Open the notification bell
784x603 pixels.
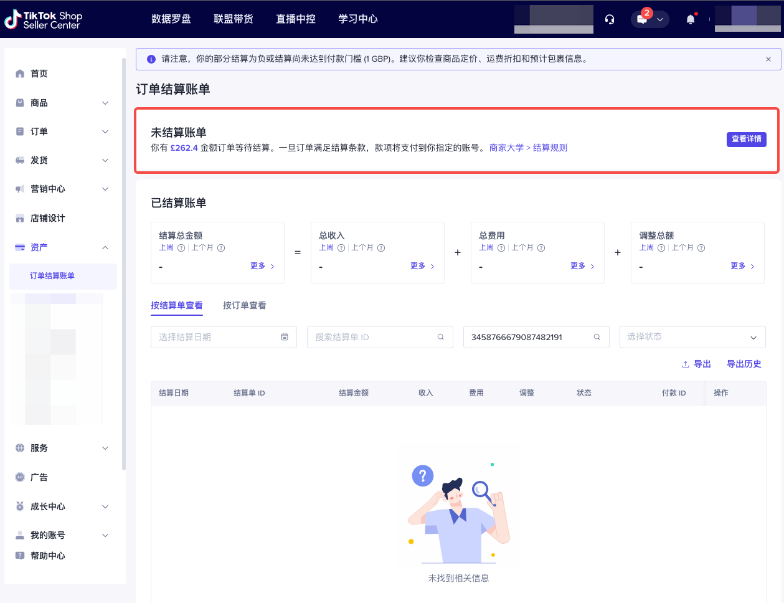[689, 19]
